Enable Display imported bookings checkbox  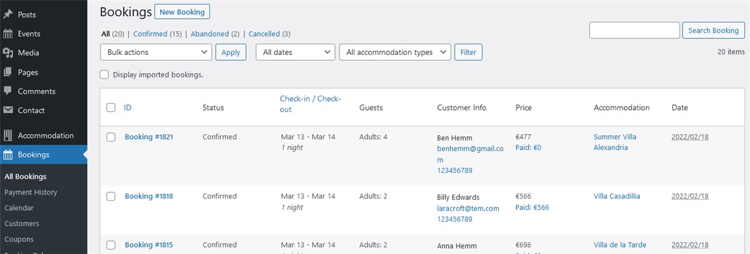coord(105,74)
